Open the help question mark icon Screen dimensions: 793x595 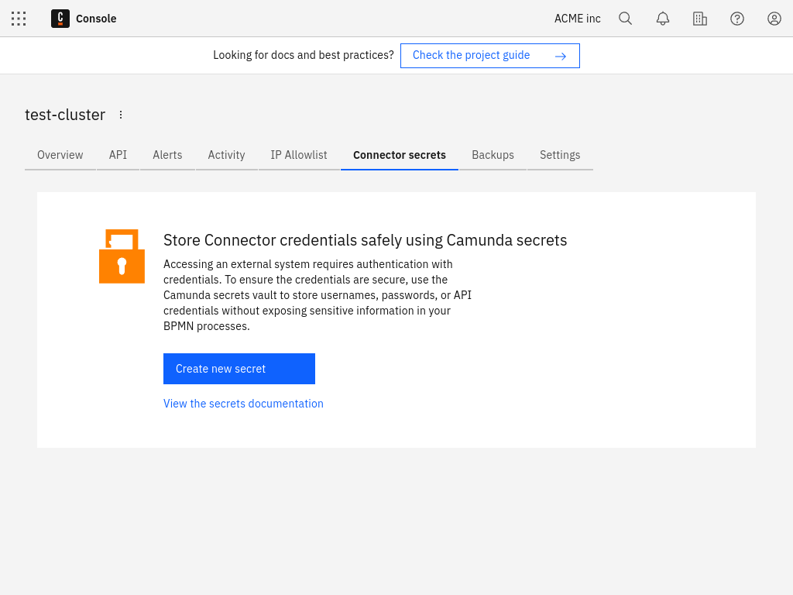pyautogui.click(x=737, y=19)
